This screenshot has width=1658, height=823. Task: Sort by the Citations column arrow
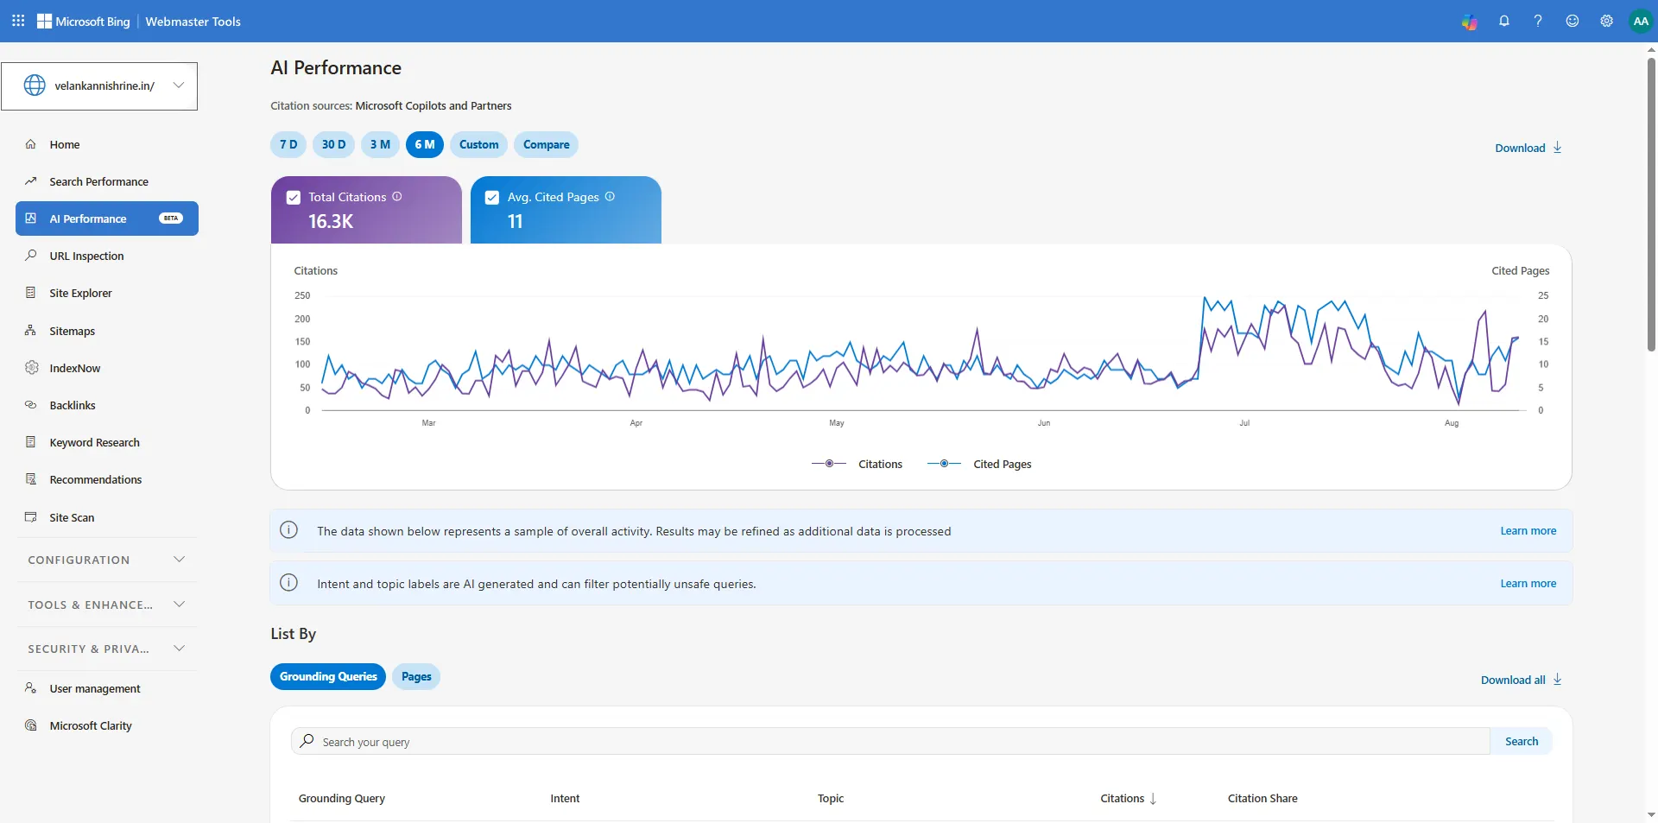tap(1153, 799)
